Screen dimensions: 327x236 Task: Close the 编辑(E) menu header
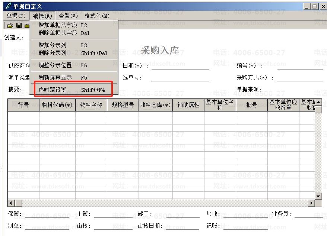pyautogui.click(x=42, y=16)
